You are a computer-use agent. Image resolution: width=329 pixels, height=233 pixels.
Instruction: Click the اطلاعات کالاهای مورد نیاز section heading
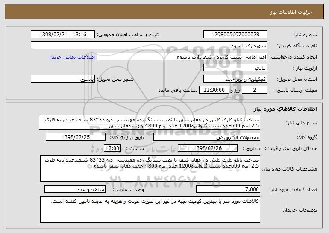pos(285,109)
